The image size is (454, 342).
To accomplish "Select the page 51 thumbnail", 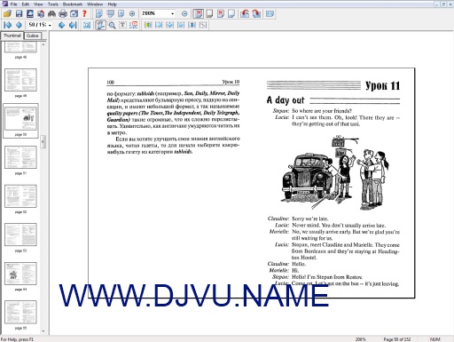I will pos(20,157).
